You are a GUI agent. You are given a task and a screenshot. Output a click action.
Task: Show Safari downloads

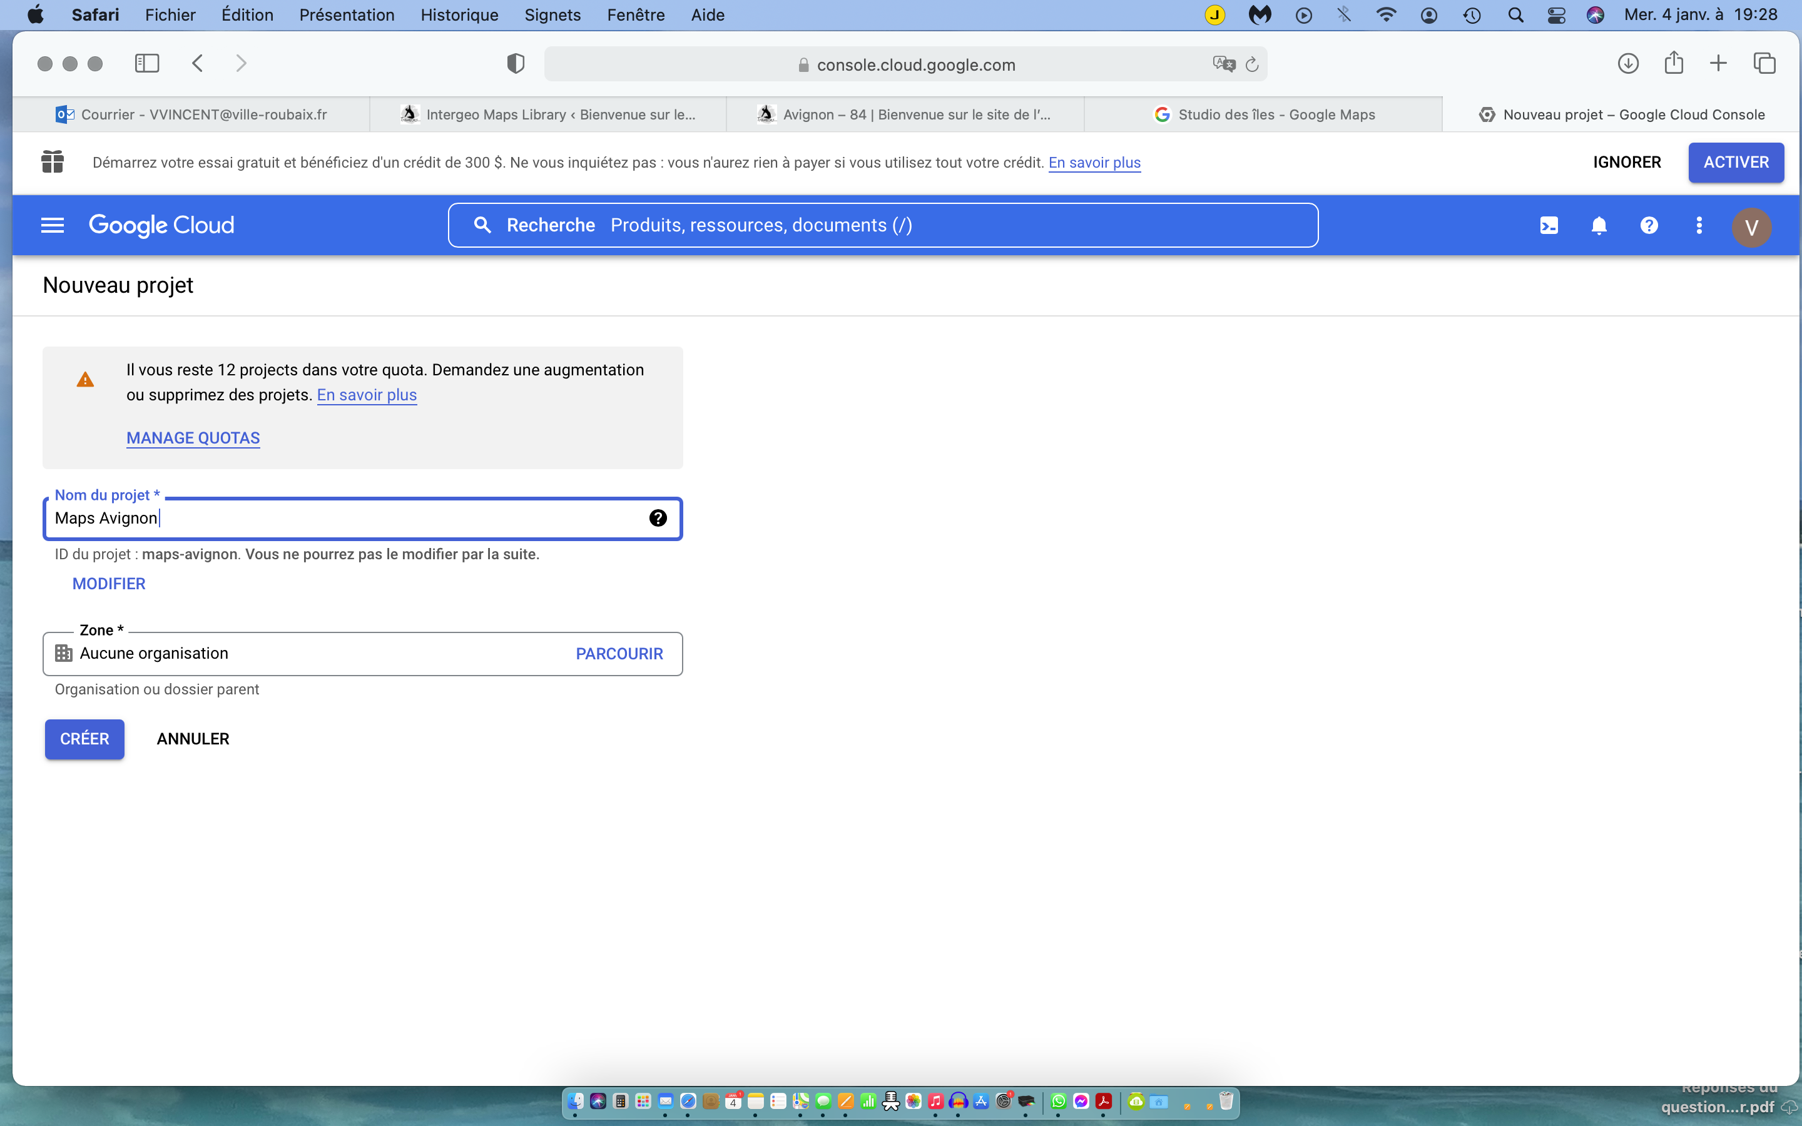click(1628, 63)
